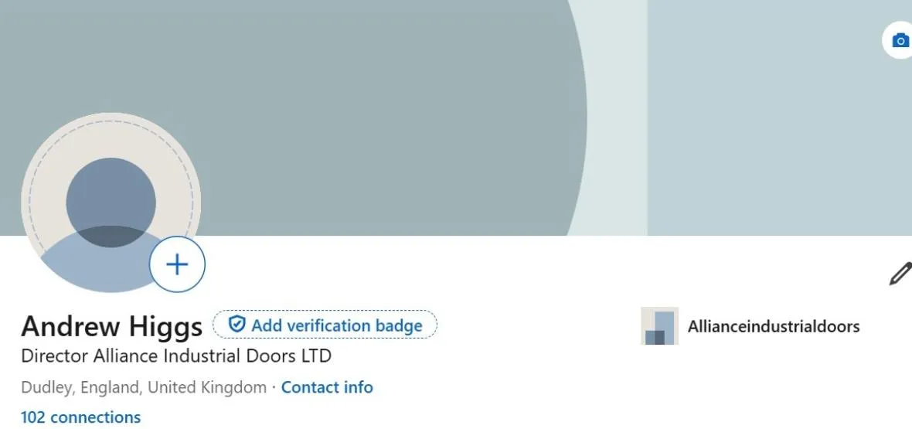The width and height of the screenshot is (912, 429).
Task: Click the Dudley, England, United Kingdom location text
Action: (144, 387)
